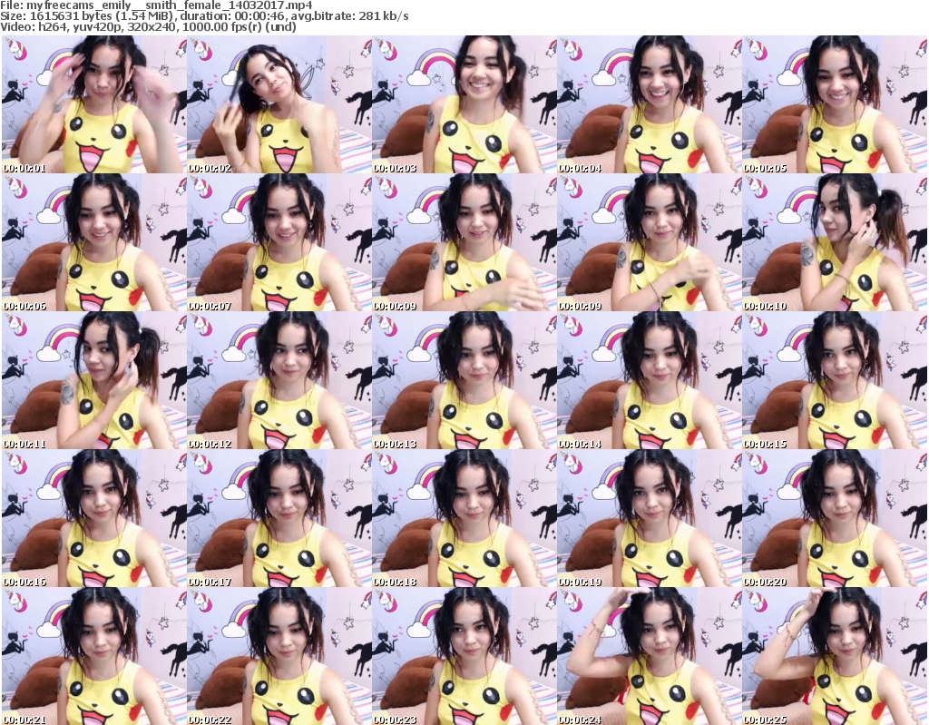Open the frame thumbnail stamped 00:00:04

pyautogui.click(x=650, y=103)
